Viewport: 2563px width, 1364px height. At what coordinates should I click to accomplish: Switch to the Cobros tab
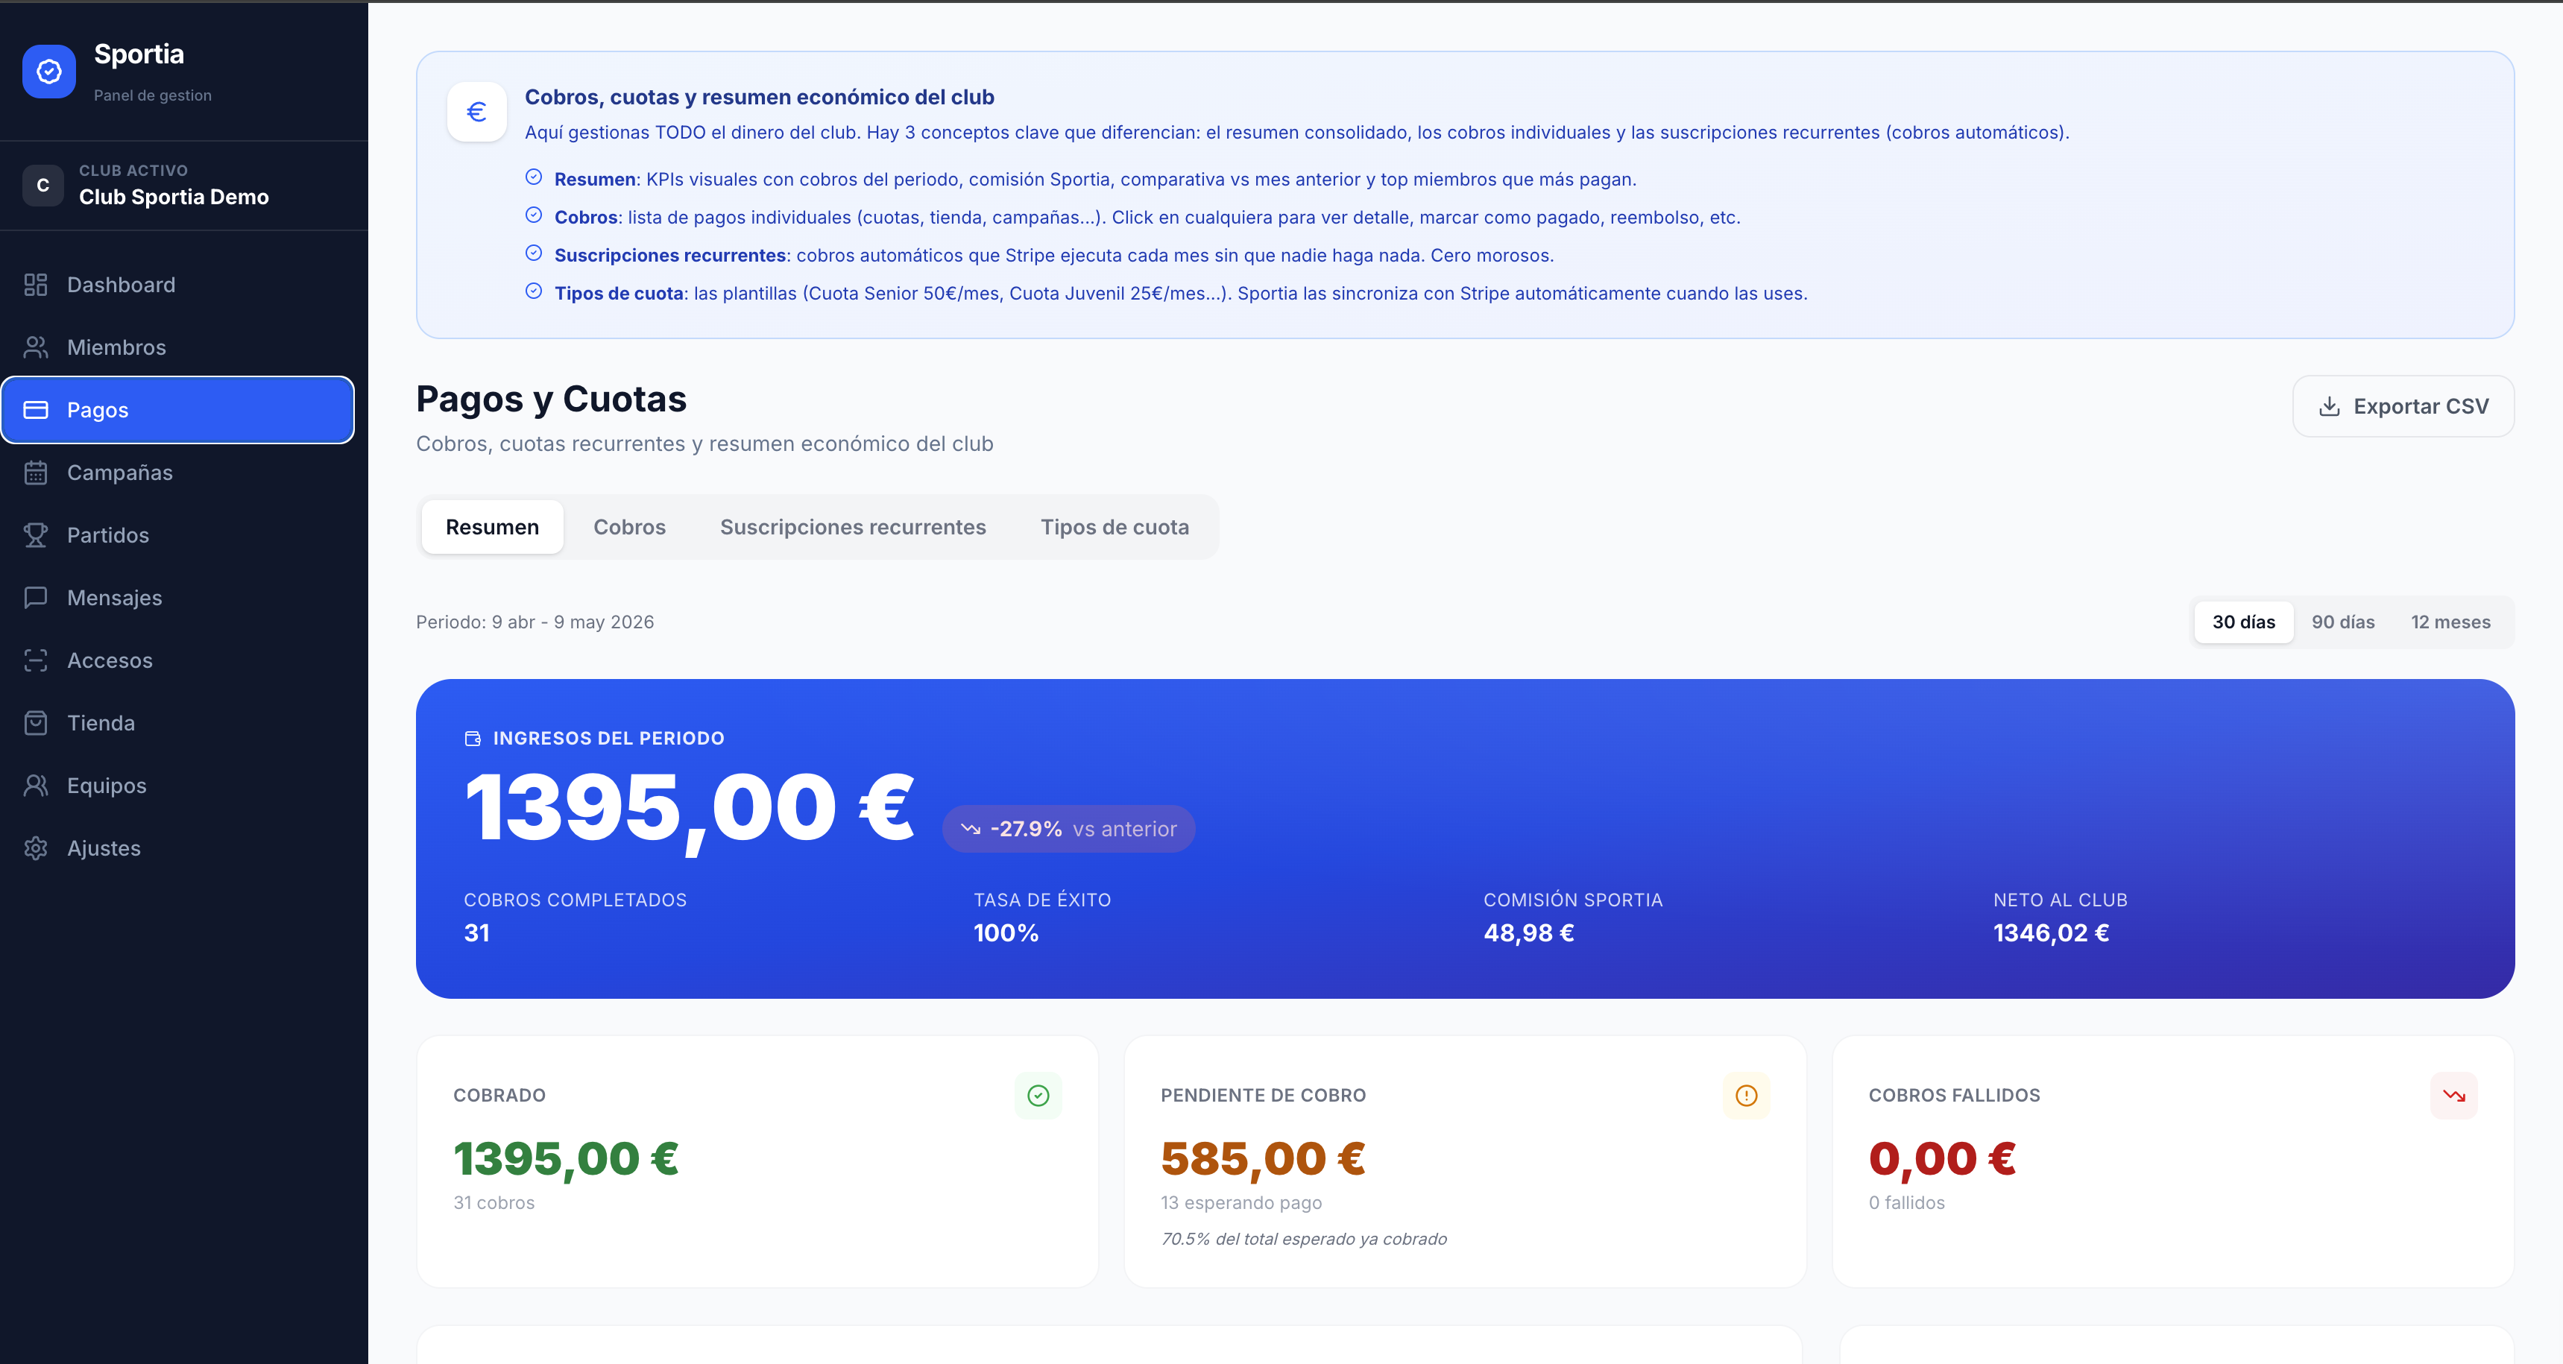click(x=630, y=527)
